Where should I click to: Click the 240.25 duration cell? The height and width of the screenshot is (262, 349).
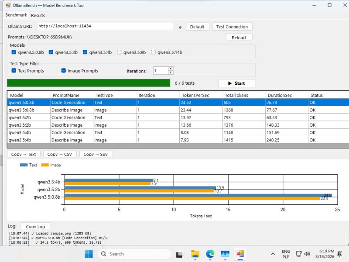coord(287,140)
